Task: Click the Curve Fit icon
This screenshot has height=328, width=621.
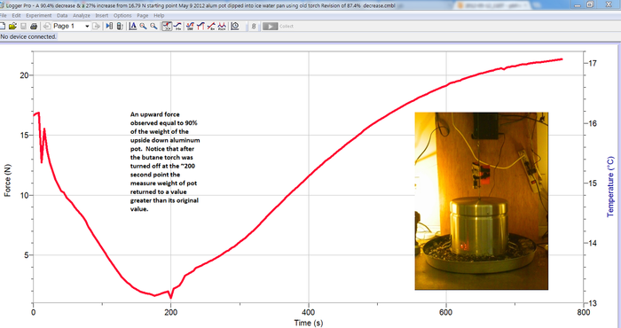Action: coord(222,26)
